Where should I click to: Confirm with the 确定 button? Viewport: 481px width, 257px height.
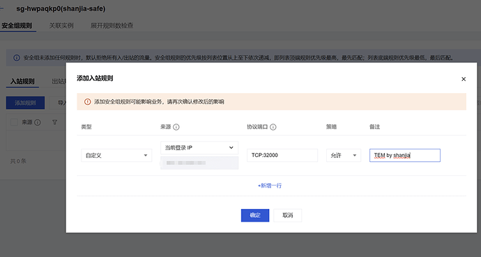[255, 215]
